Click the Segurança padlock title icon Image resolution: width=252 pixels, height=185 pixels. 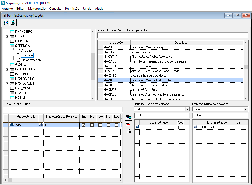click(x=3, y=3)
